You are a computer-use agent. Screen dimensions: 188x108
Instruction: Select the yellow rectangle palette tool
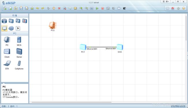(75, 8)
